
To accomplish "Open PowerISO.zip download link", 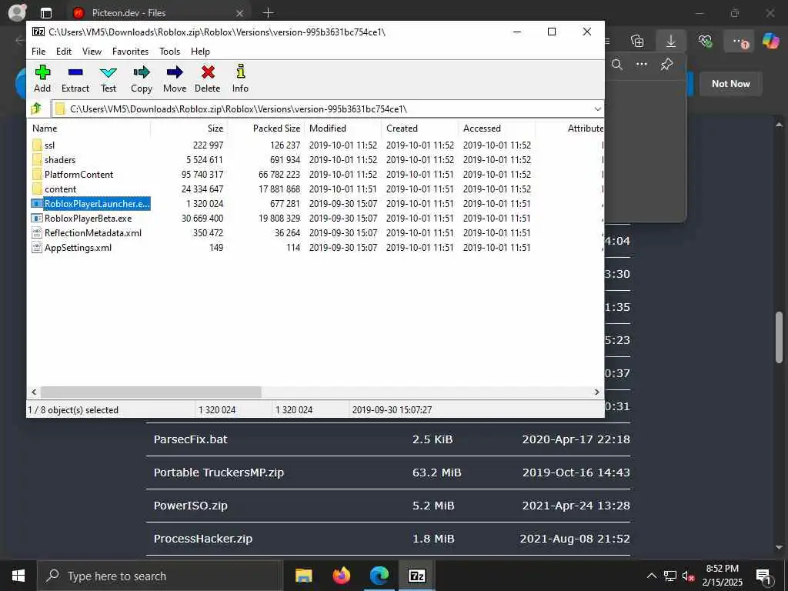I will (x=191, y=506).
